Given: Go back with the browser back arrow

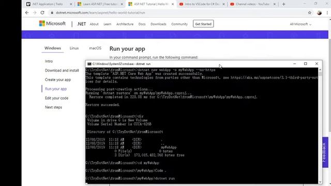Looking at the screenshot, I should click(27, 12).
